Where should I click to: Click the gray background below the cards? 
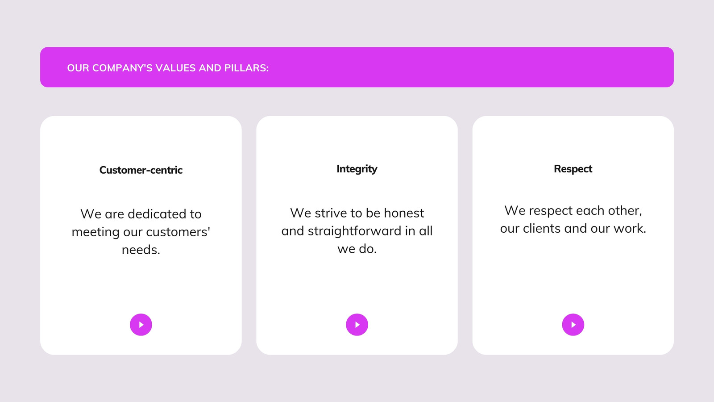357,379
